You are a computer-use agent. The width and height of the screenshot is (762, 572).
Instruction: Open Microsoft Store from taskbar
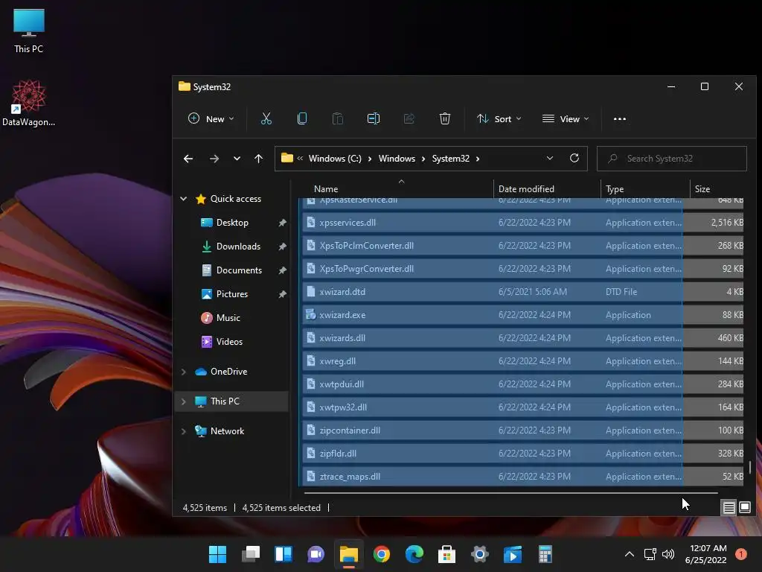pos(446,554)
